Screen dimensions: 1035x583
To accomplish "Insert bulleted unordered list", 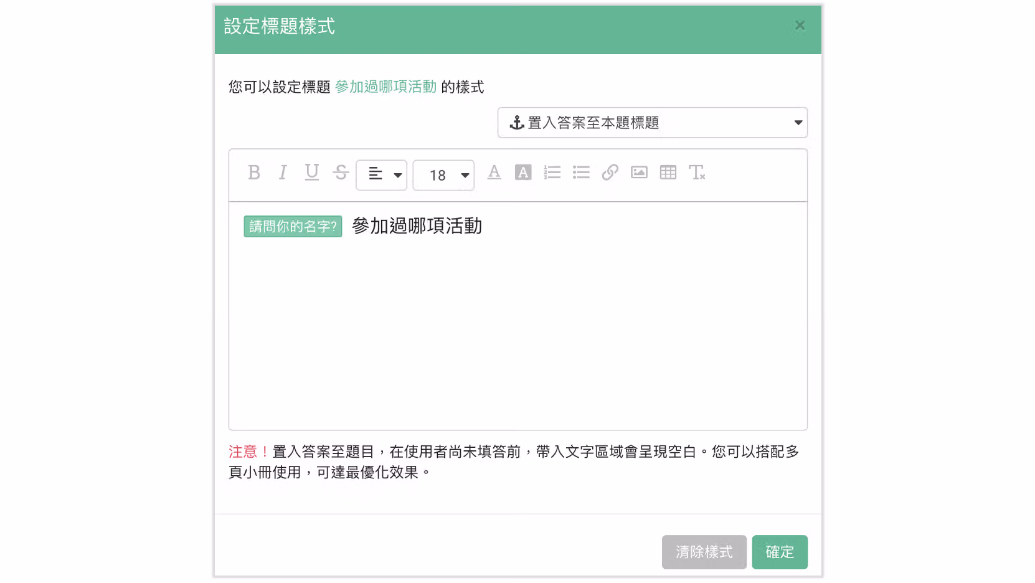I will [581, 173].
